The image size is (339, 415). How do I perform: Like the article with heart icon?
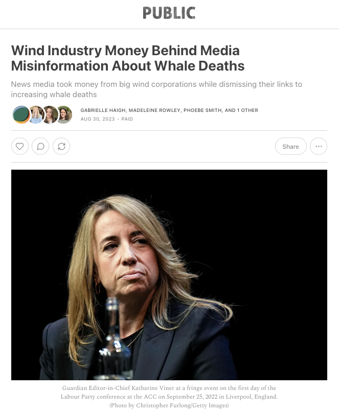(20, 146)
